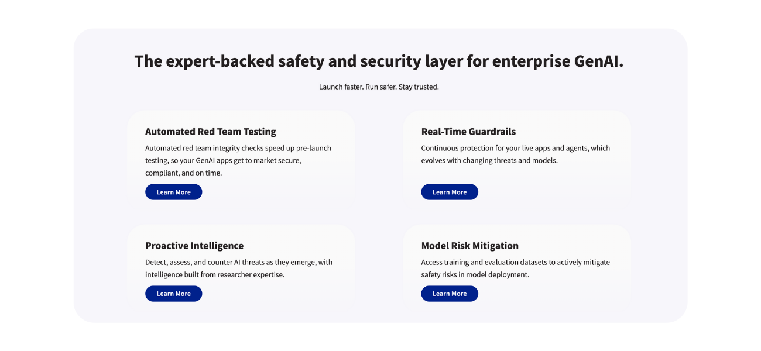Click Learn More under Proactive Intelligence

pos(173,293)
